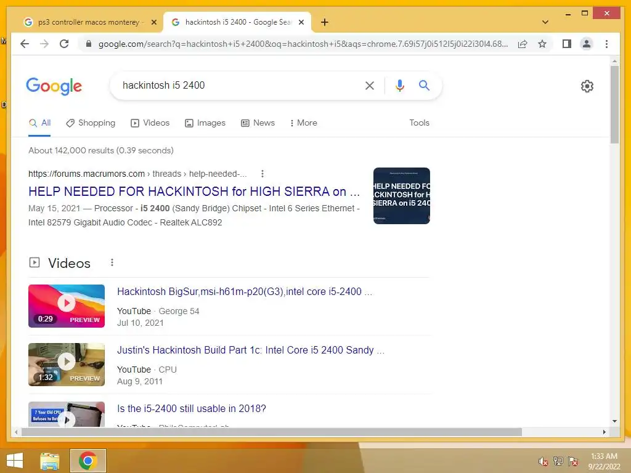The image size is (631, 473).
Task: View site information via the padlock icon
Action: [89, 44]
